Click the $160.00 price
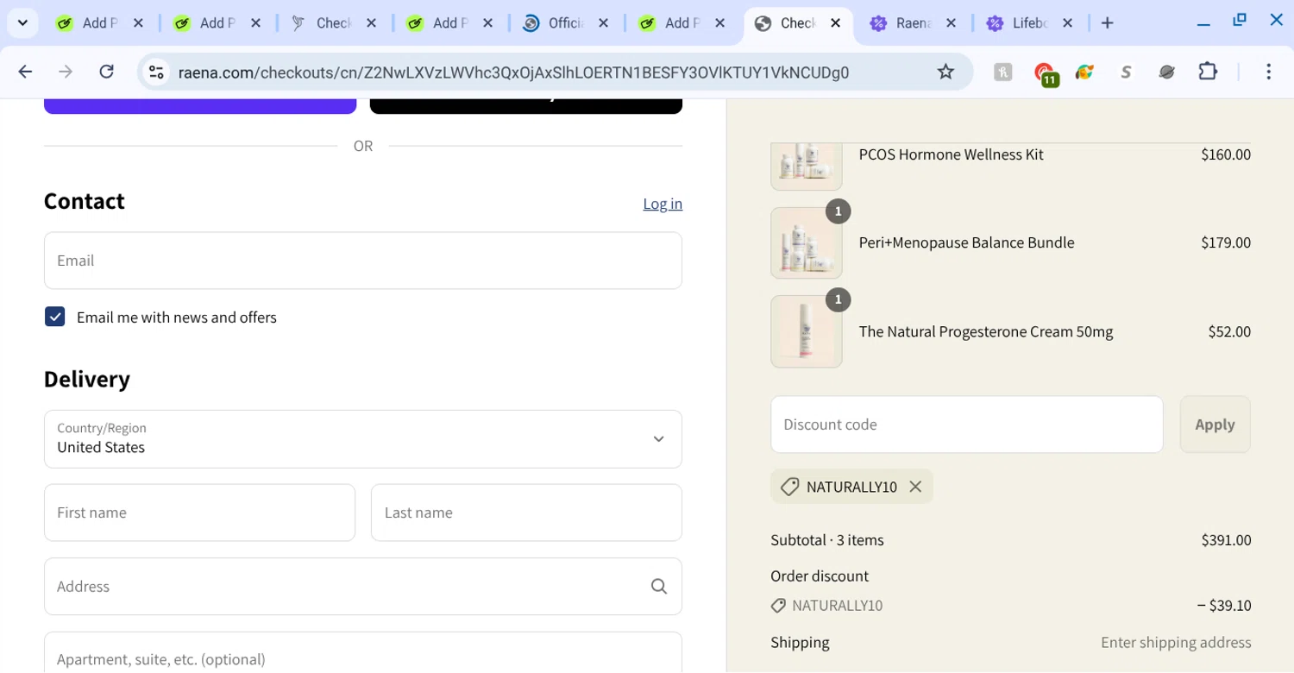 pos(1226,154)
